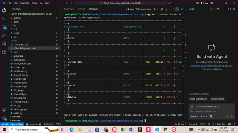Split the terminal
Image resolution: width=238 pixels, height=133 pixels.
coord(161,9)
